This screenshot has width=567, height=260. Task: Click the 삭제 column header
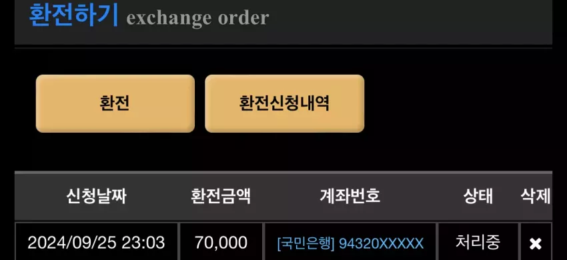(x=536, y=197)
